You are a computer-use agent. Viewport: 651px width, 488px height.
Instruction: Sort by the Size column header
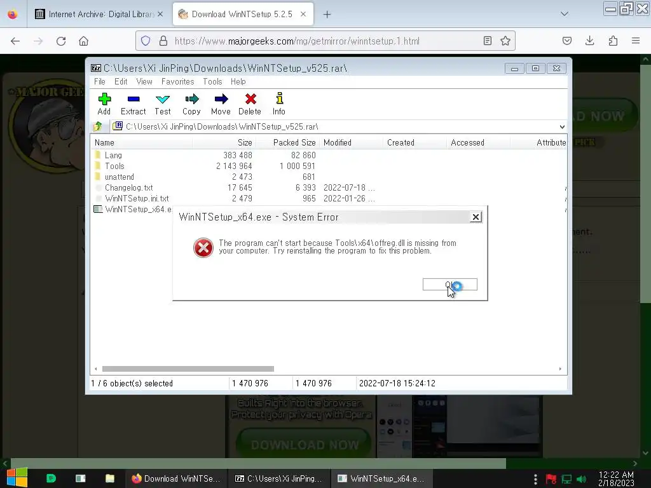coord(224,142)
